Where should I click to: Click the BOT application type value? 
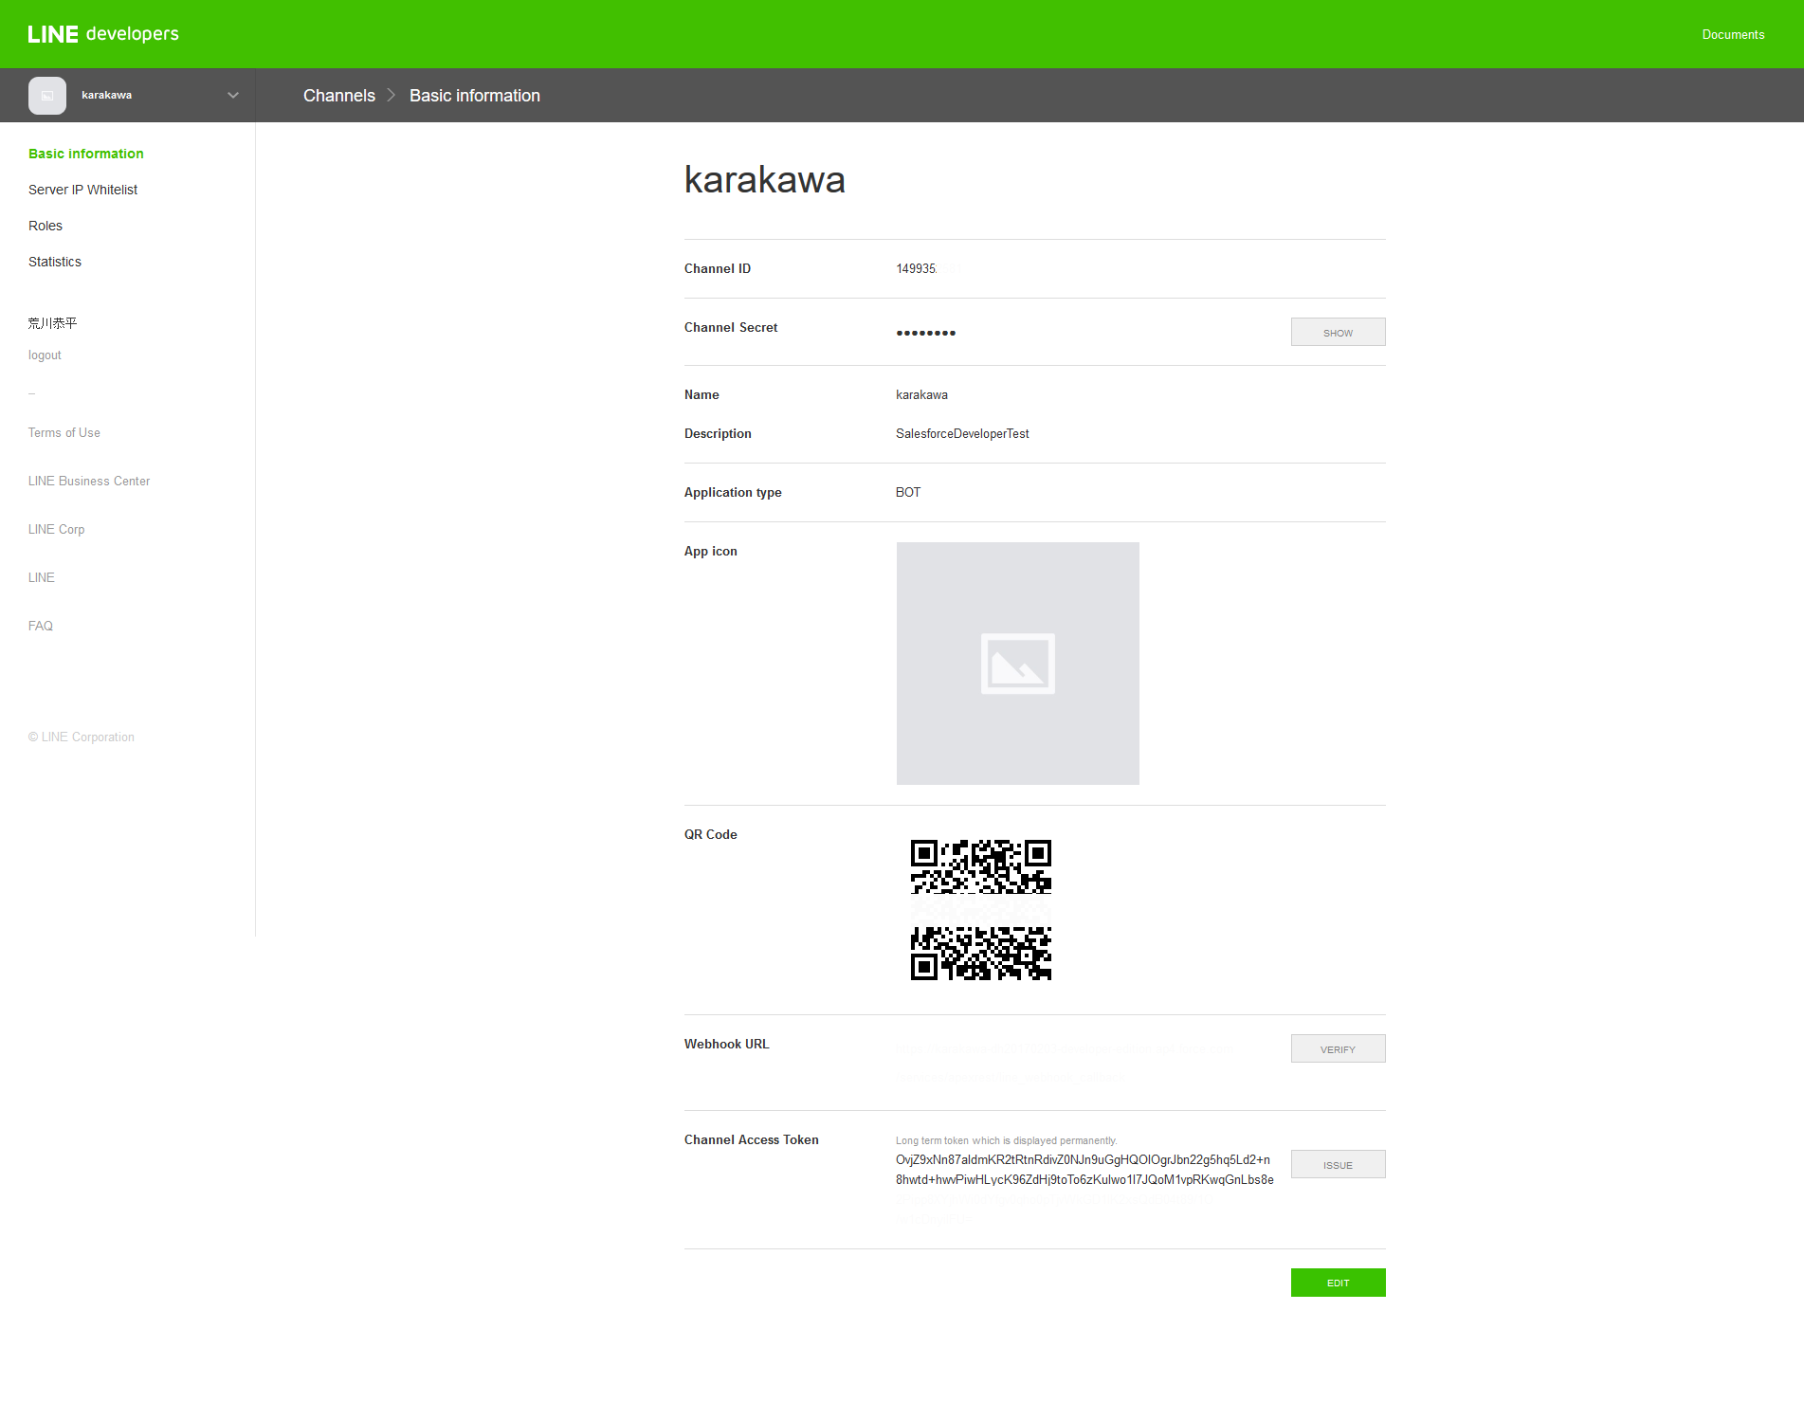pyautogui.click(x=908, y=493)
